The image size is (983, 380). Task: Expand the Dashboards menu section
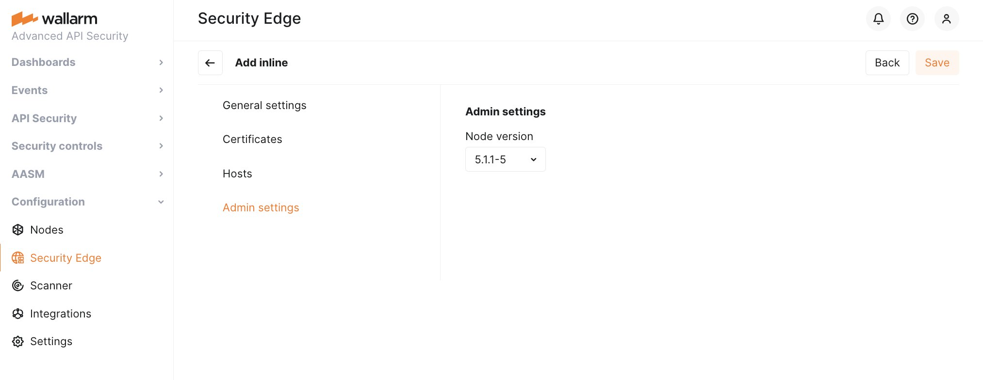coord(87,63)
